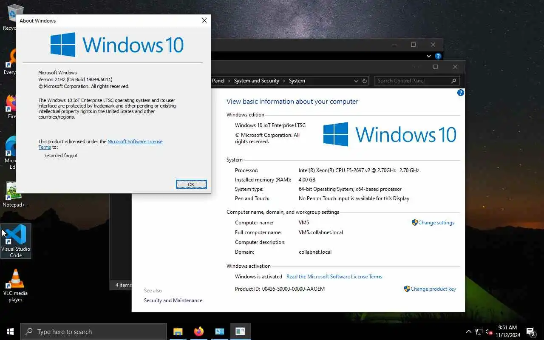The height and width of the screenshot is (340, 544).
Task: Open File Explorer from the taskbar
Action: (x=178, y=331)
